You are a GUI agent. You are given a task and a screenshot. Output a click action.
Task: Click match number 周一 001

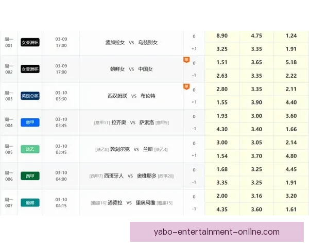pyautogui.click(x=9, y=42)
